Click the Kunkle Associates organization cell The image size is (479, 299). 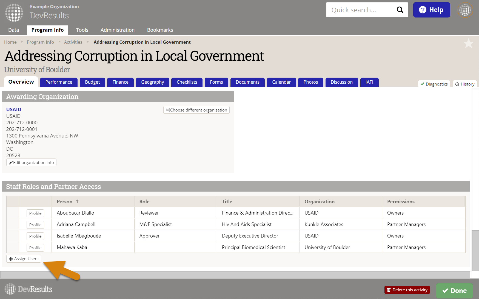click(341, 224)
